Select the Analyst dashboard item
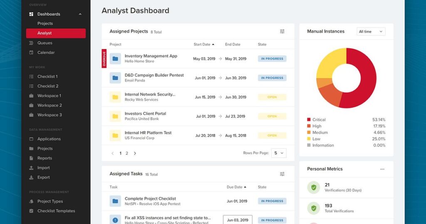This screenshot has width=426, height=224. (56, 33)
